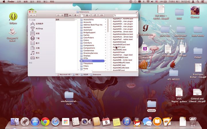Open the Share button in Finder toolbar
This screenshot has height=129, width=207.
[95, 15]
